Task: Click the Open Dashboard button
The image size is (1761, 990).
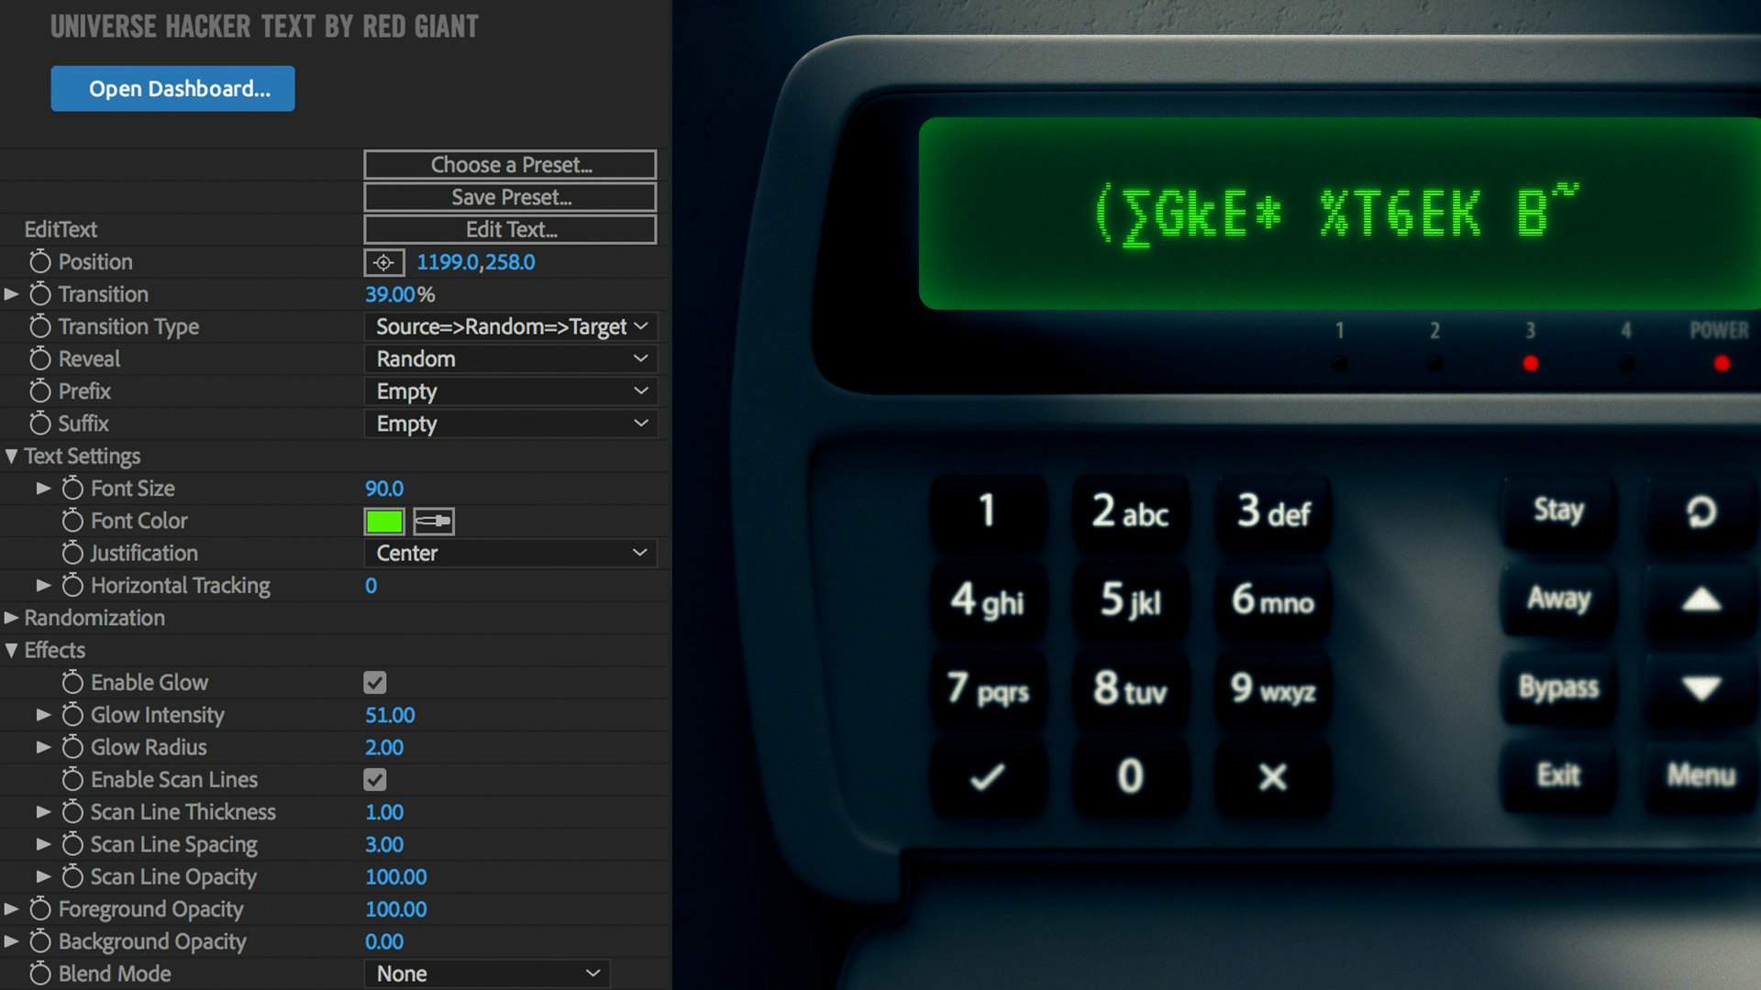Action: coord(172,89)
